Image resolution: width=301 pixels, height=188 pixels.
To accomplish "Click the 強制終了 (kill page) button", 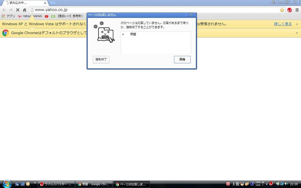I will (101, 59).
